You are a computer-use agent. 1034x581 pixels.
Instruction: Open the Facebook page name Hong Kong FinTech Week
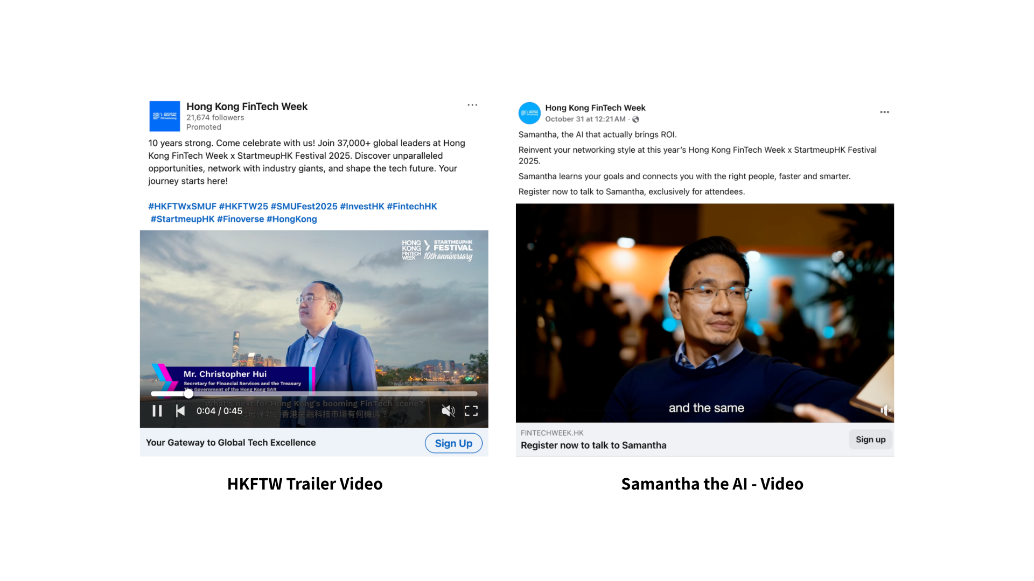595,108
